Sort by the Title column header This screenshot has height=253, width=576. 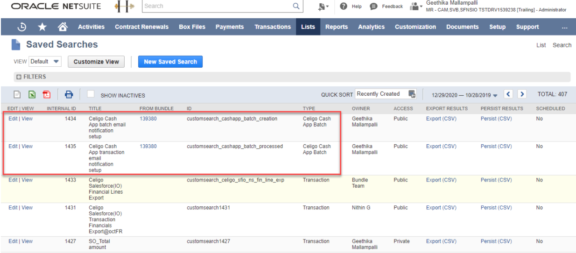tap(95, 109)
